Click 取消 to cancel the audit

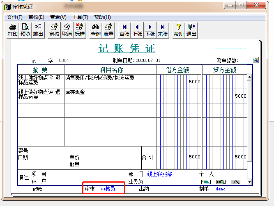pyautogui.click(x=67, y=30)
